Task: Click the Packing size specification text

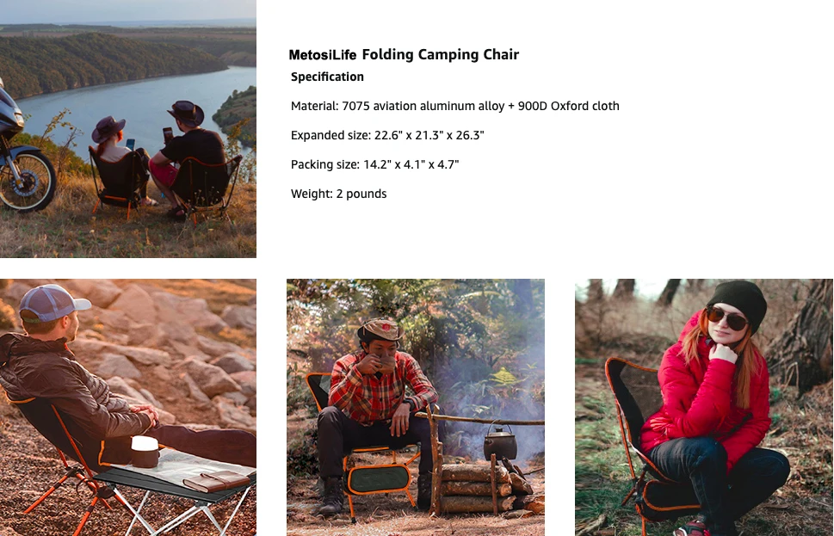Action: [374, 164]
